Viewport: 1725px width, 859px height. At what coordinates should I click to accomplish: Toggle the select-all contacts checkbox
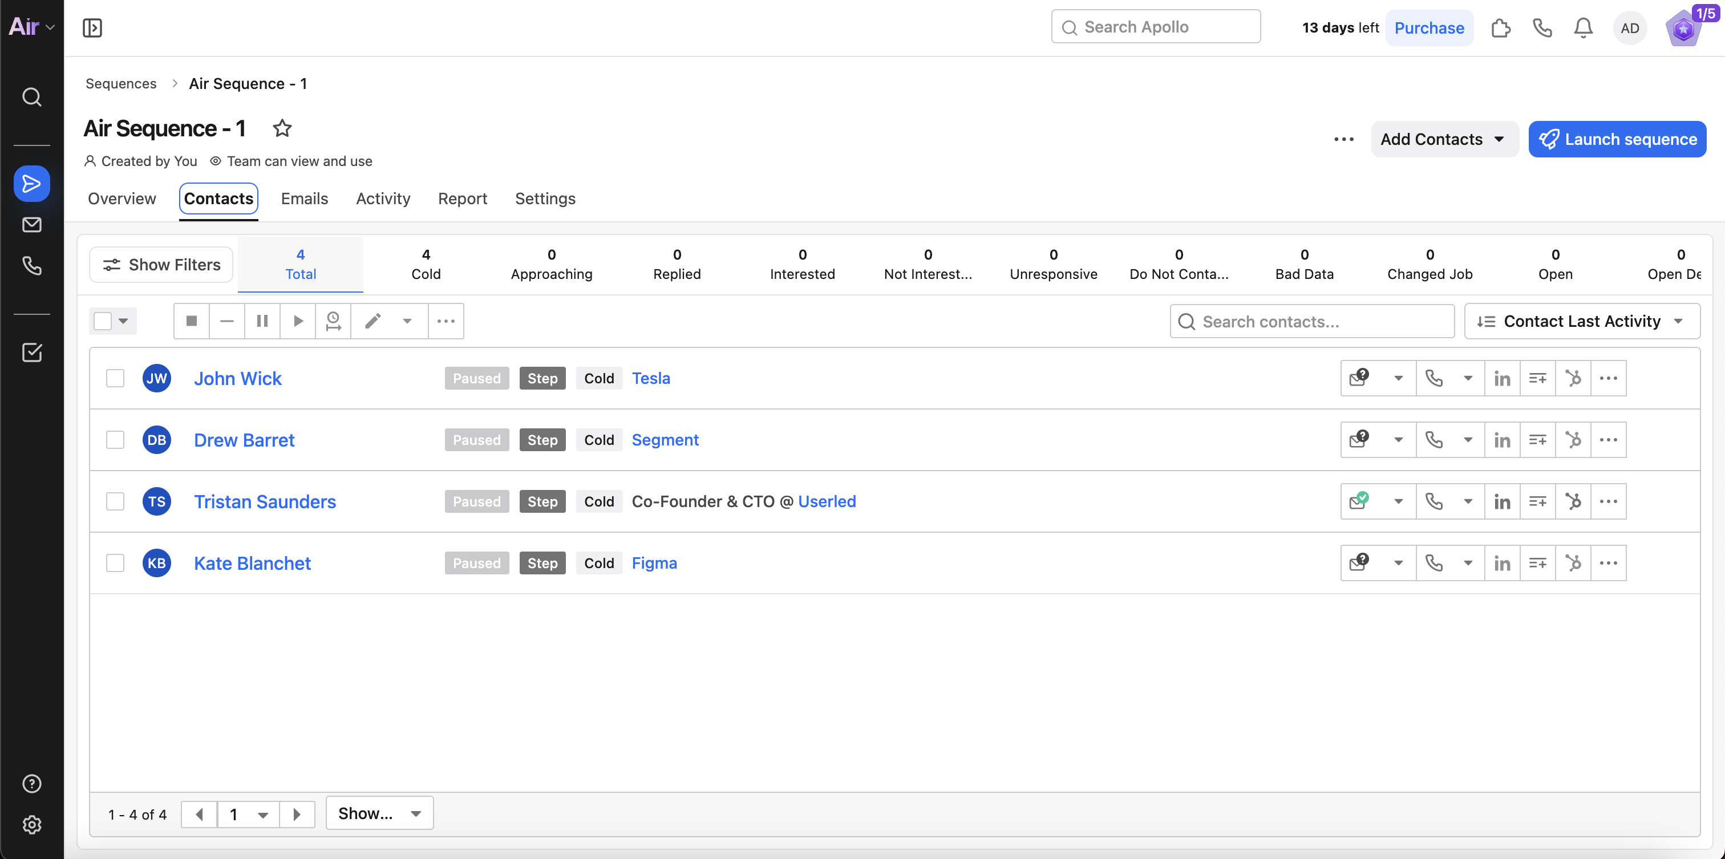coord(103,321)
